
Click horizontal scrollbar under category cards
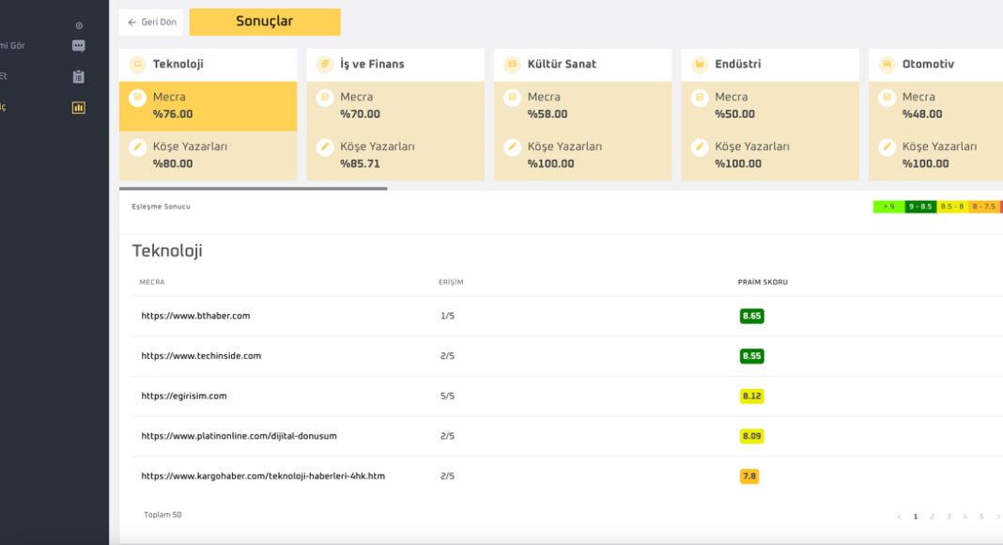(253, 189)
